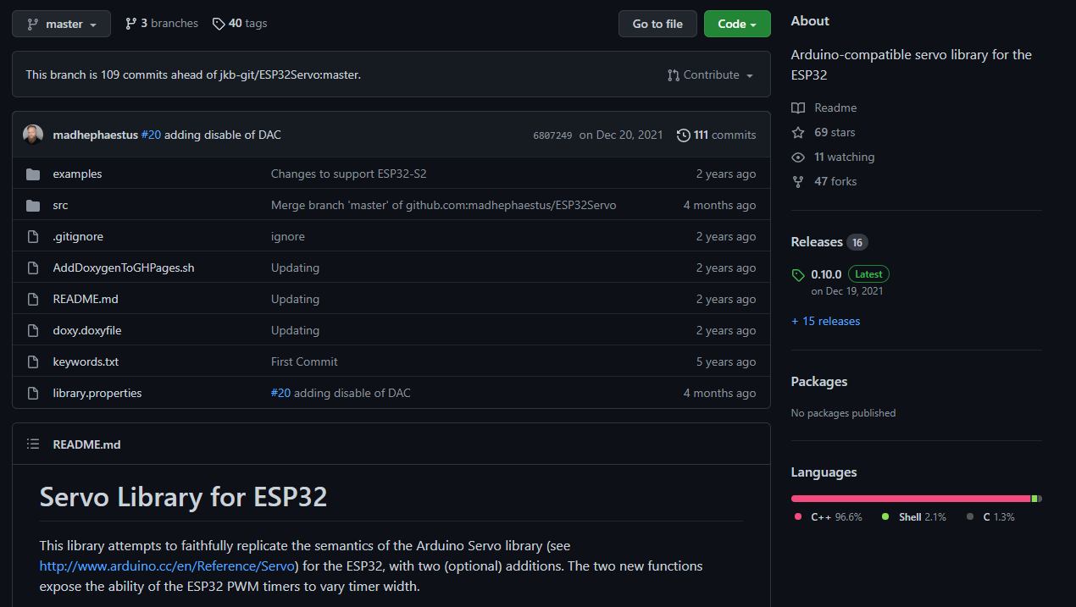
Task: Click the C++ pink segment of language bar
Action: 911,499
